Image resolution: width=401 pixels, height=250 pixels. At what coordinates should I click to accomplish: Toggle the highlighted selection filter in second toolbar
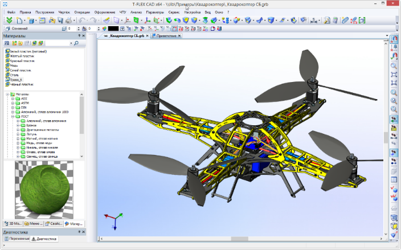[175, 28]
